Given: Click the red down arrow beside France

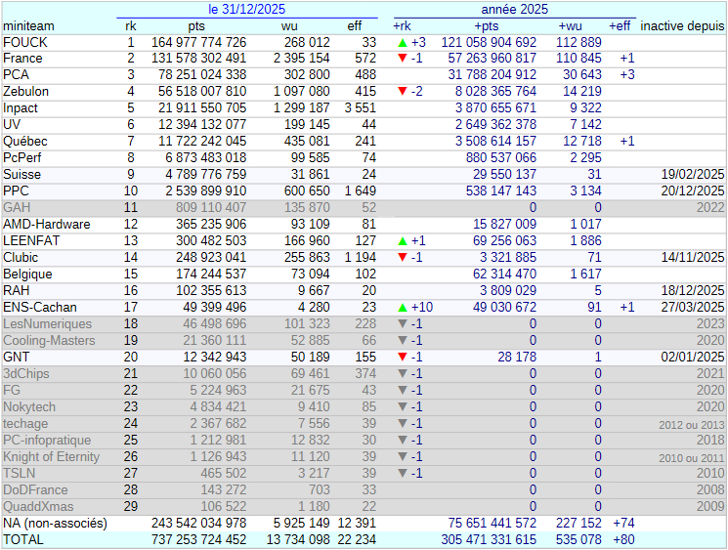Looking at the screenshot, I should click(x=402, y=60).
